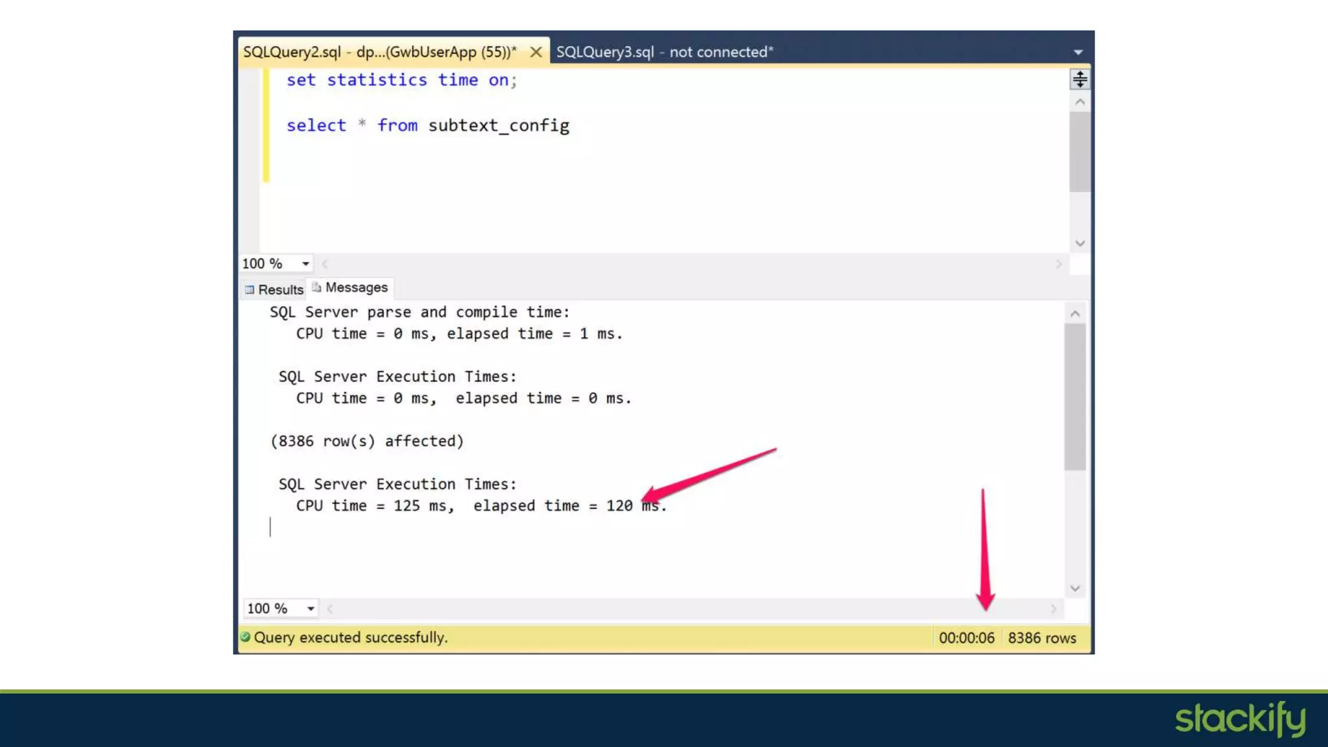Open the document tabs overflow dropdown arrow
Image resolution: width=1328 pixels, height=747 pixels.
point(1078,52)
